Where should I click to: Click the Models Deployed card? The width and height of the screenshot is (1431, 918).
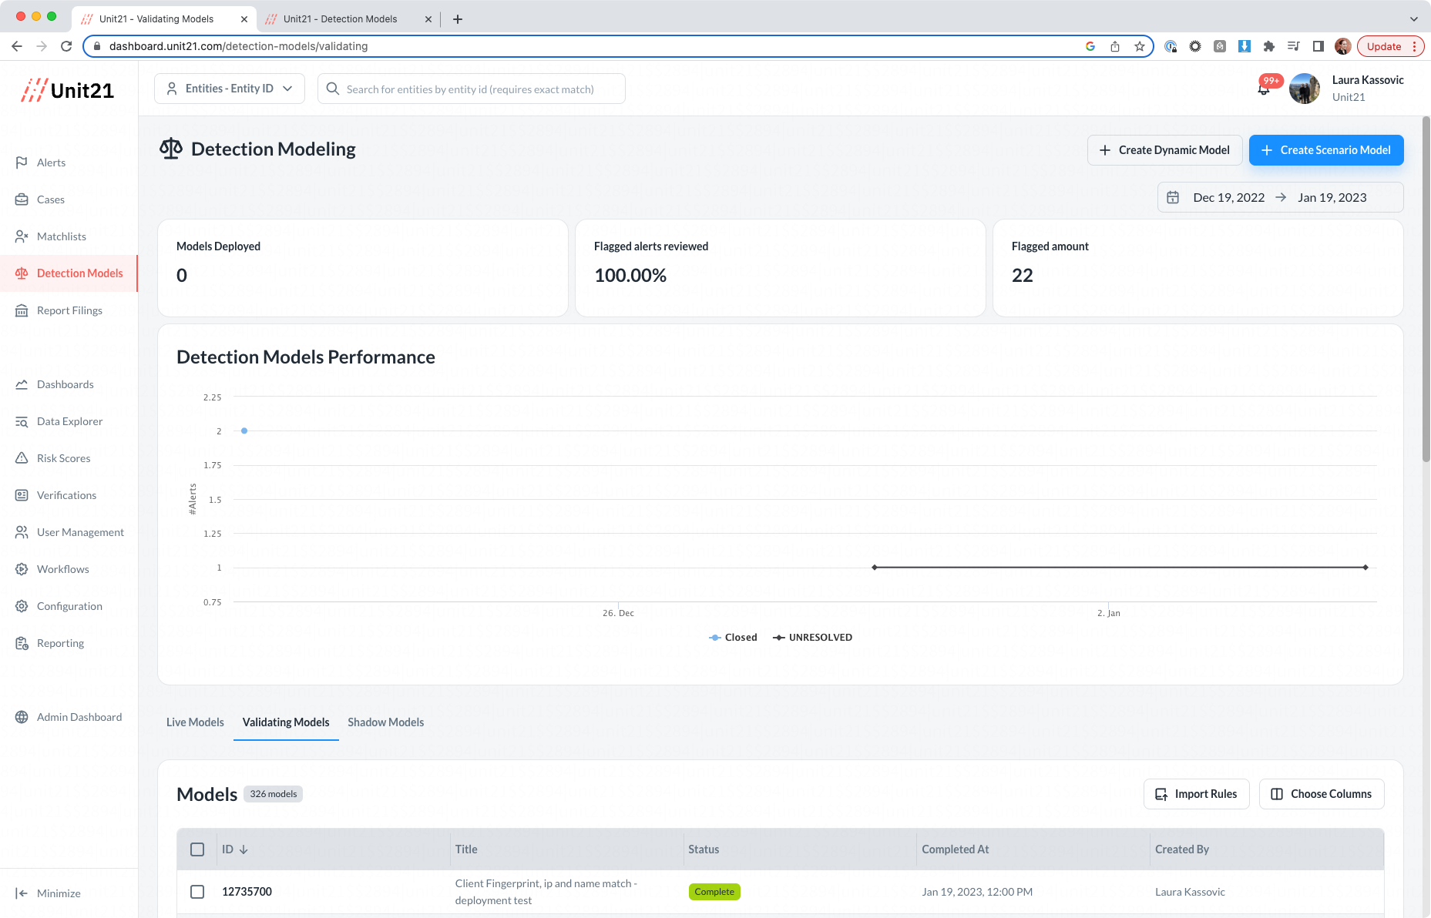pyautogui.click(x=363, y=268)
